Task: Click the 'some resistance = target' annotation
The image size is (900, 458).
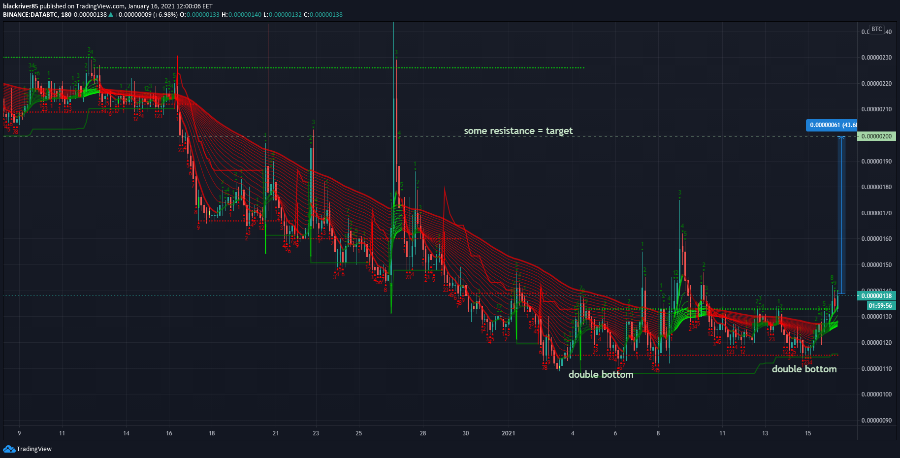Action: tap(518, 131)
